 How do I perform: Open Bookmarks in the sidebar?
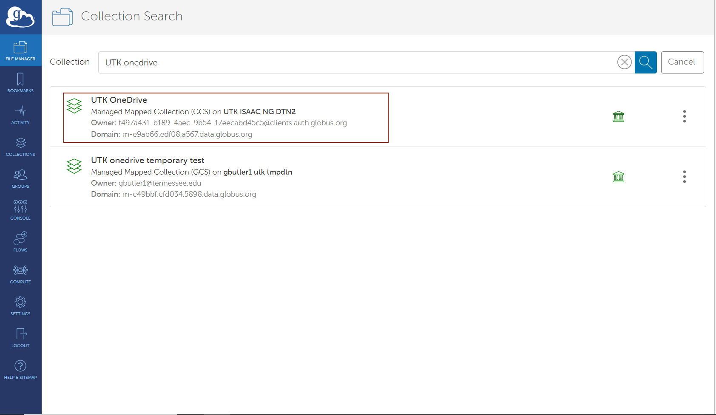pos(20,82)
